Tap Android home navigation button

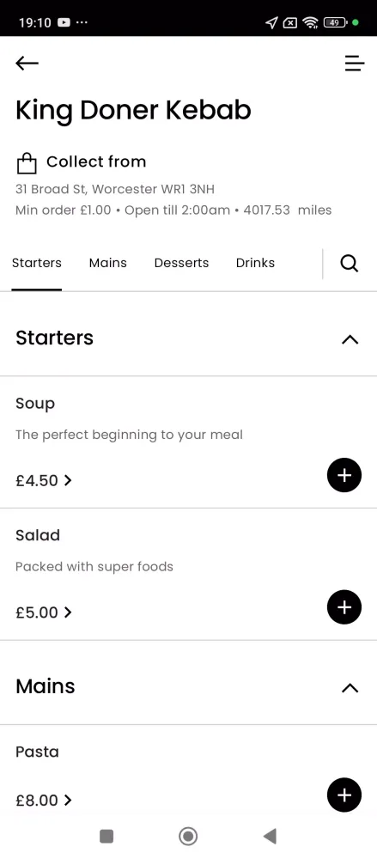tap(188, 837)
